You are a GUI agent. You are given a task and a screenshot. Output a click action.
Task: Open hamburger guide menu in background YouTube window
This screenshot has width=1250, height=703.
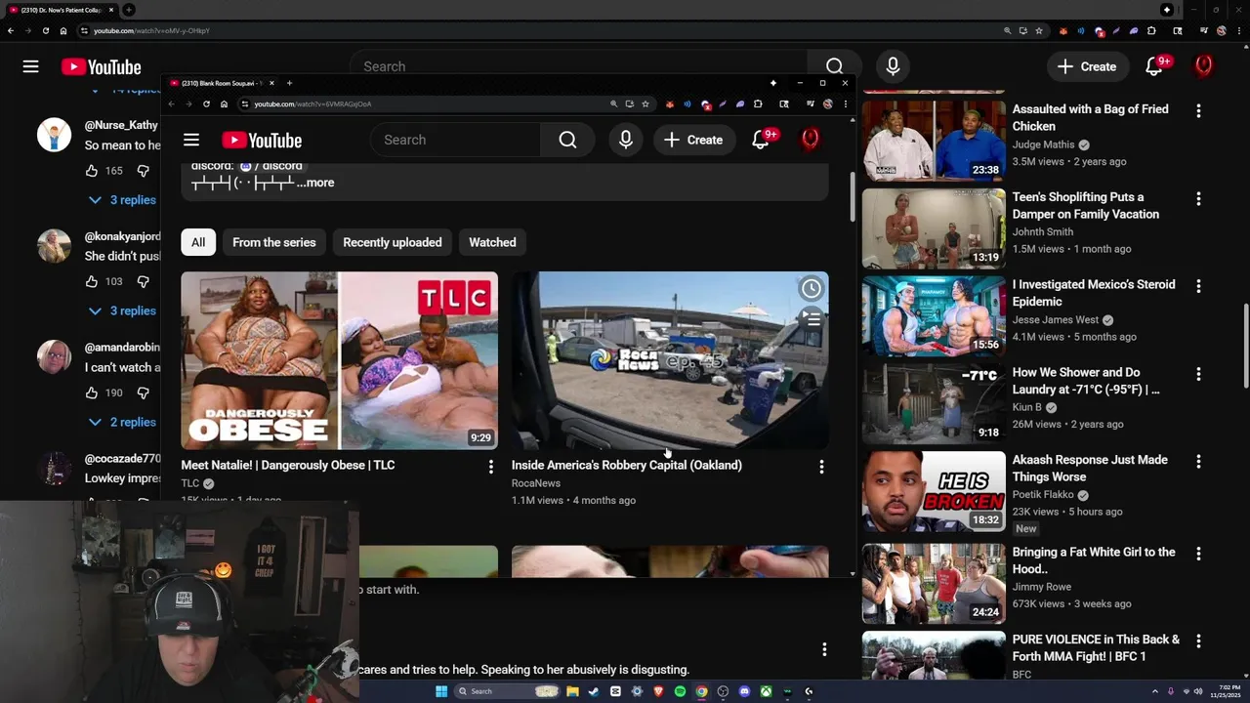(30, 66)
